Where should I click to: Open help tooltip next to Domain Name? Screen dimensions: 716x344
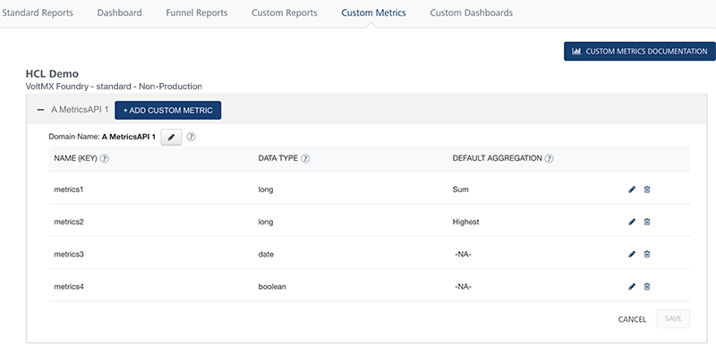coord(192,137)
